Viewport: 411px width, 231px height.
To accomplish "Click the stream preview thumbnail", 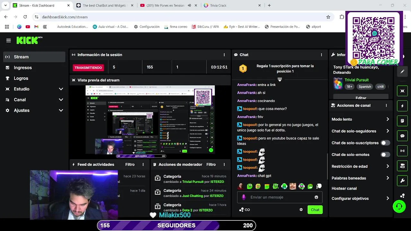I will [x=150, y=120].
